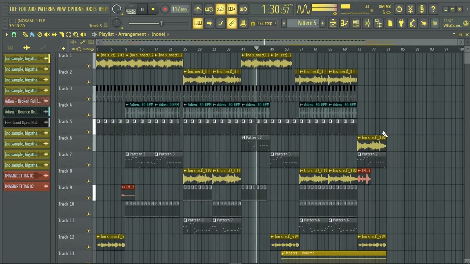Viewport: 470px width, 264px height.
Task: Open the TOOLS menu
Action: 91,9
